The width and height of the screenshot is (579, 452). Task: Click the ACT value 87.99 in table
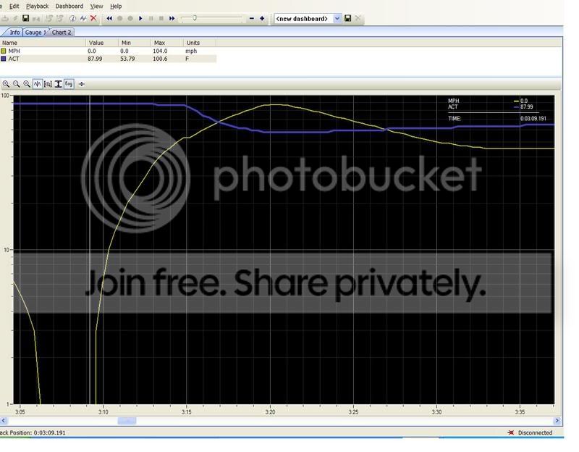click(x=95, y=59)
